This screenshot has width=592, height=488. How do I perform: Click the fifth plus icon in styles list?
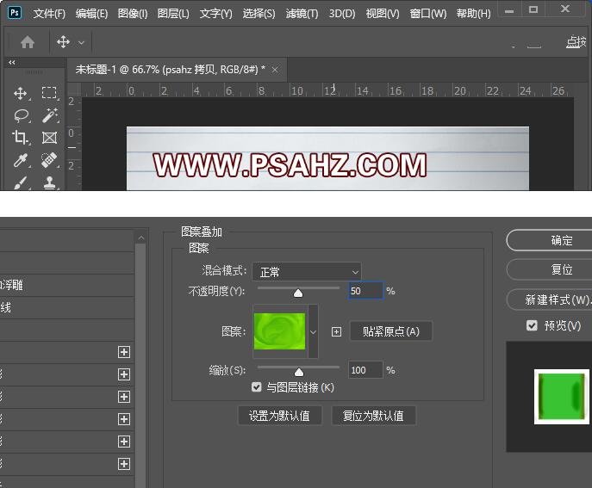click(x=124, y=442)
